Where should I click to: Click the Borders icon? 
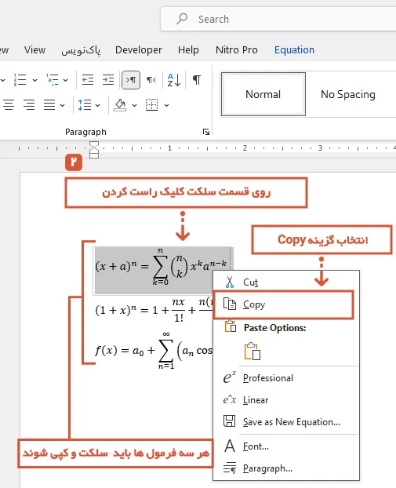(152, 105)
